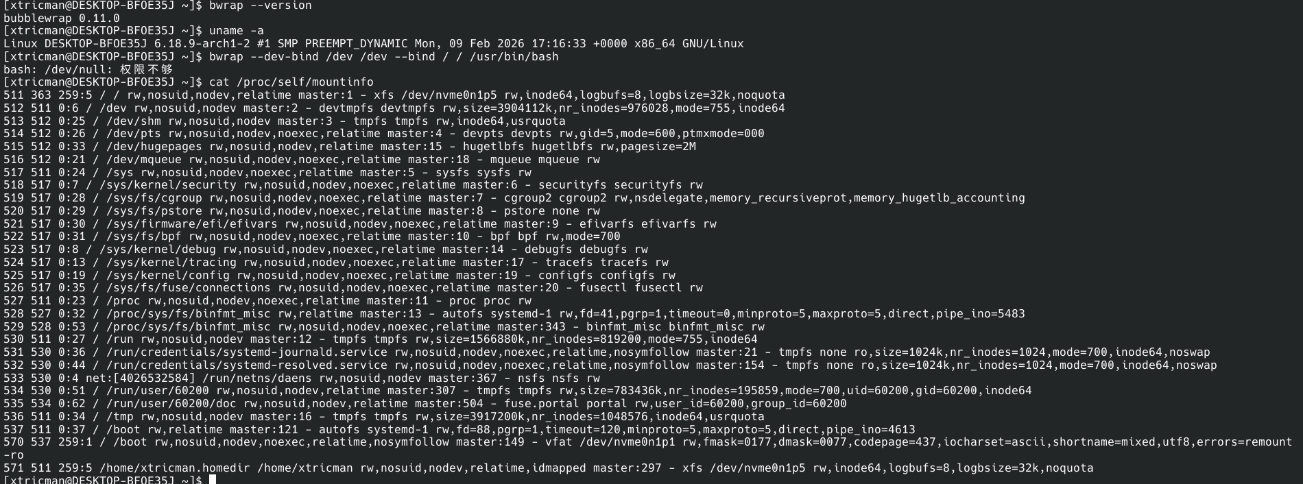Click the 'bash: /dev/null' error message line
The image size is (1303, 484).
point(88,69)
